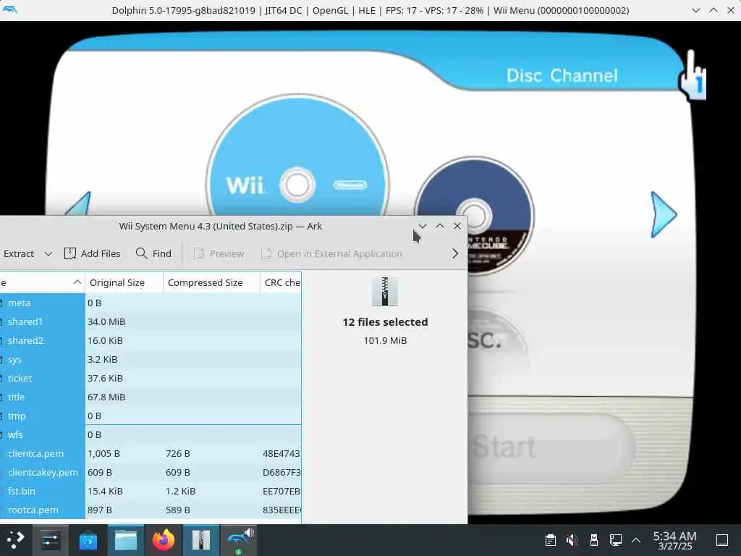Open removable devices tray icon
The image size is (741, 556).
pos(594,540)
